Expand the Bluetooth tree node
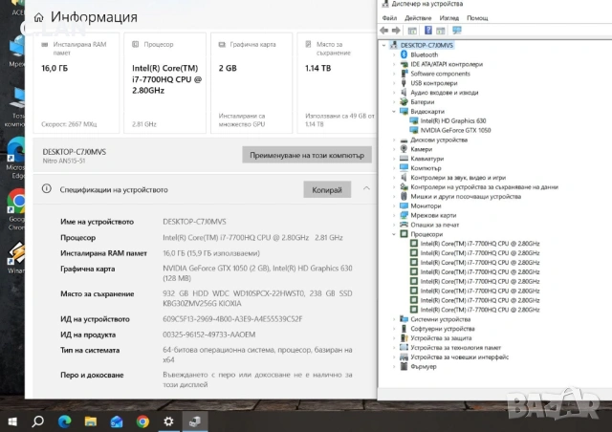 (394, 54)
